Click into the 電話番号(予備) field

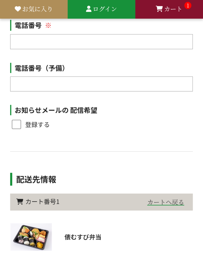(x=102, y=84)
